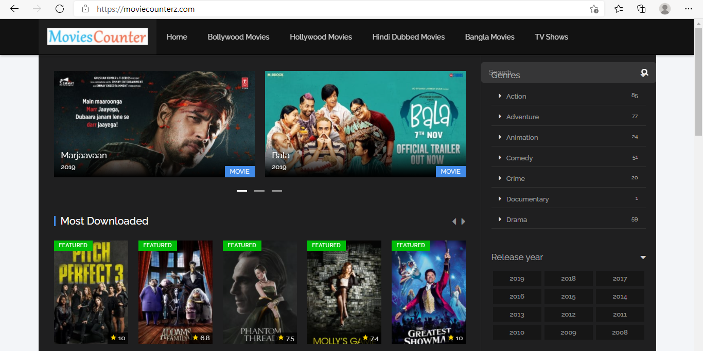Open the Hindi Dubbed Movies menu
The width and height of the screenshot is (703, 351).
409,37
